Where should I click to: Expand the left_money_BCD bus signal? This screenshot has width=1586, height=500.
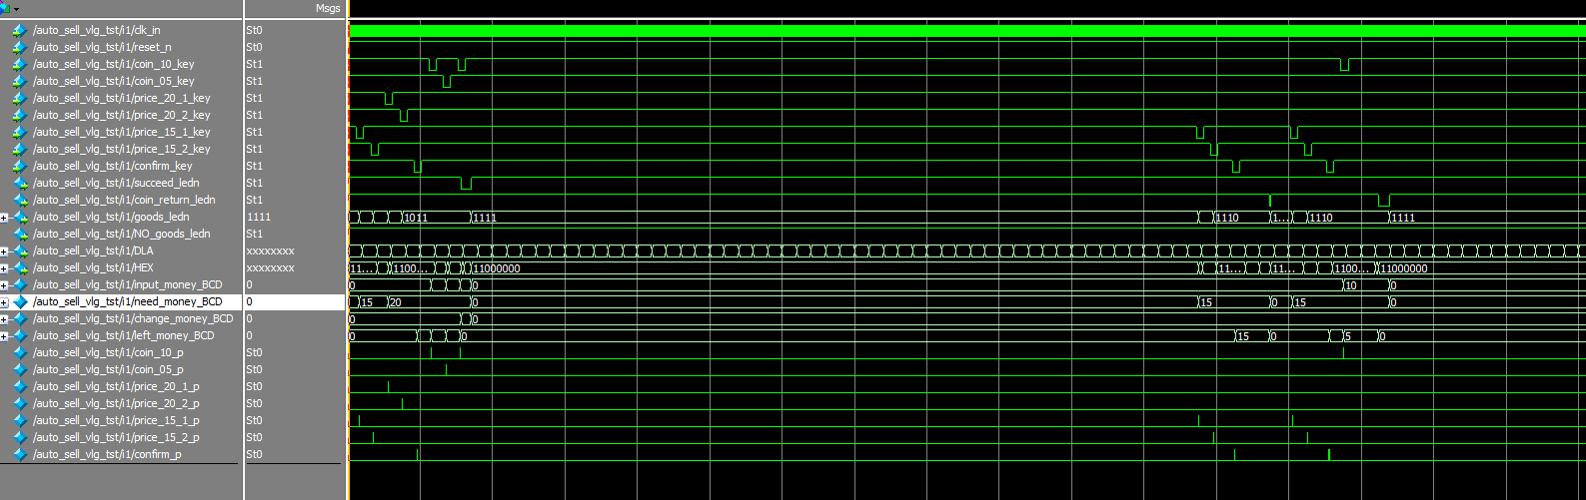[x=4, y=336]
